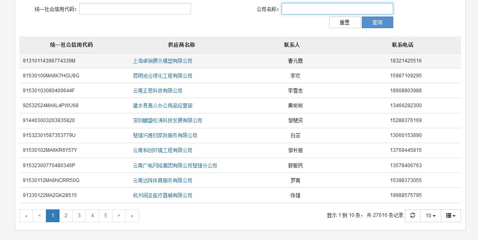The image size is (478, 240).
Task: Select page 1 in pagination
Action: 53,216
